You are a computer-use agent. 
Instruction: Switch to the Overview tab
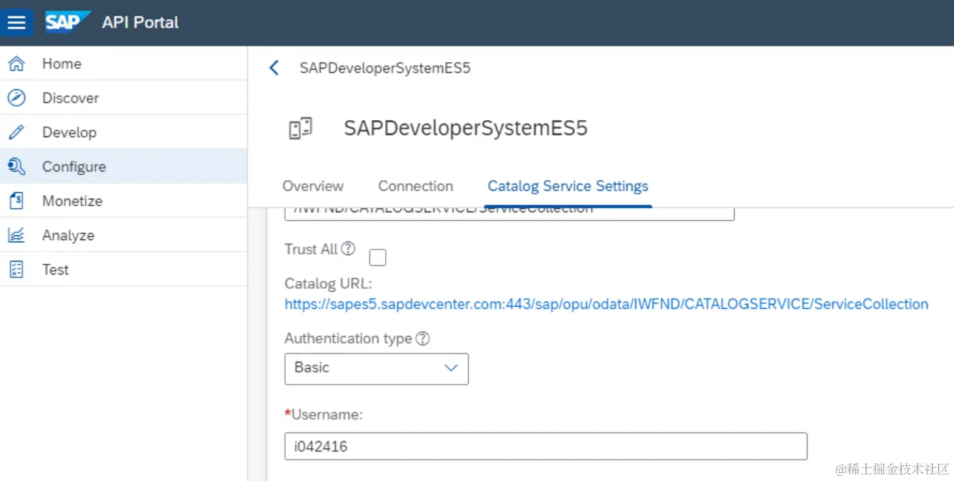click(313, 186)
